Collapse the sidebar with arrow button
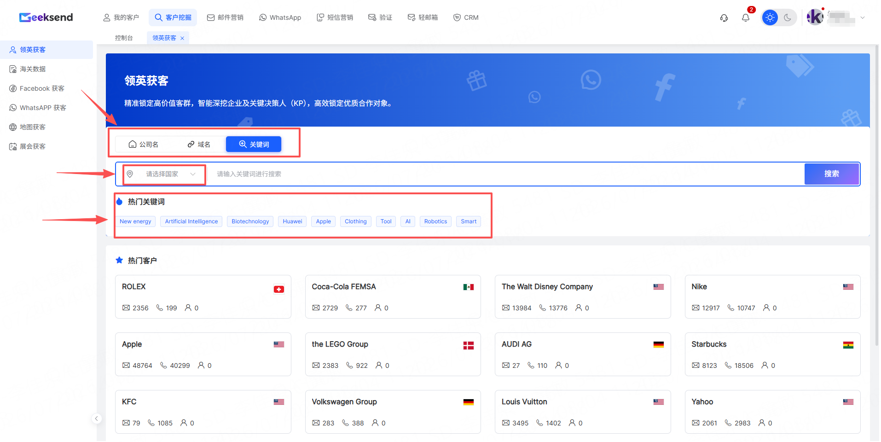Viewport: 881px width, 442px height. click(x=97, y=419)
